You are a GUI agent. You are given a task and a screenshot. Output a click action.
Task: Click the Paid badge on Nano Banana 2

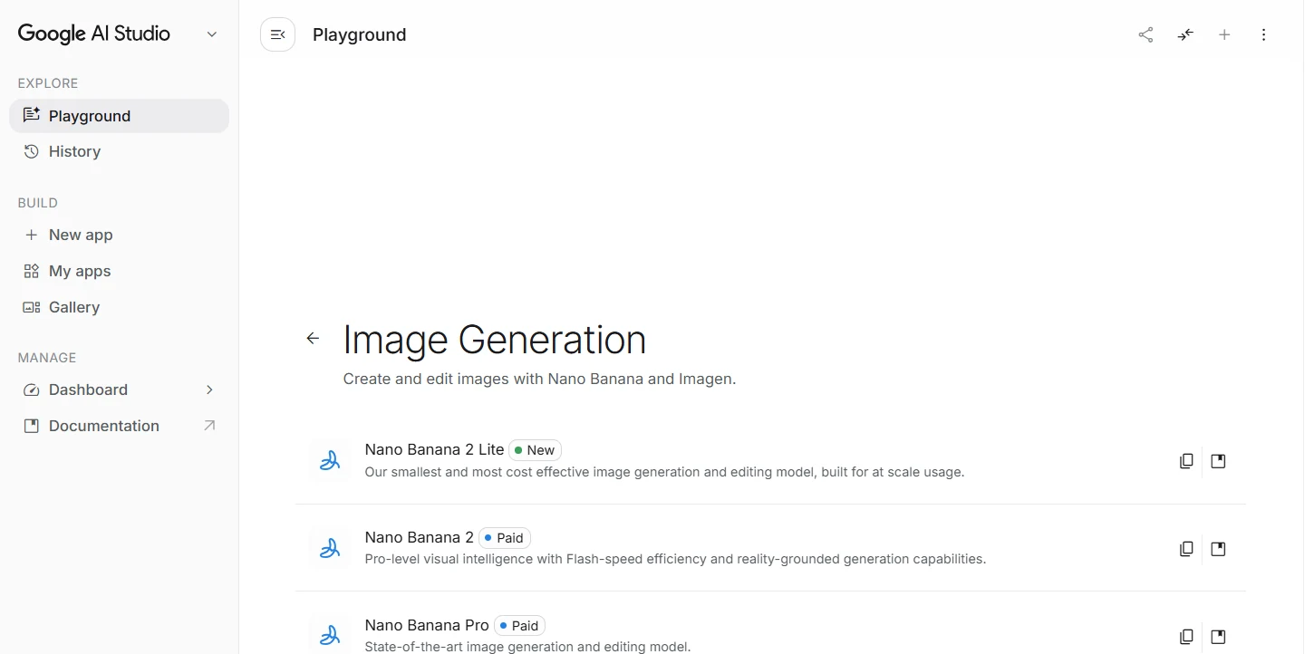pyautogui.click(x=505, y=537)
